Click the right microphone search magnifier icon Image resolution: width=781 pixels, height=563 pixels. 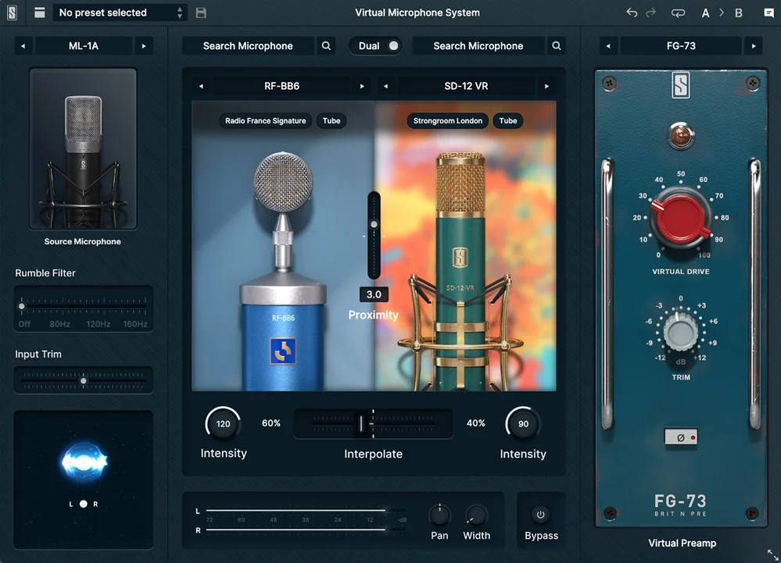point(557,46)
